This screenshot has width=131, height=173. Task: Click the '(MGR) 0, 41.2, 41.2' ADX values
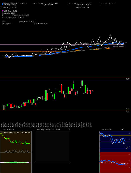27,21
